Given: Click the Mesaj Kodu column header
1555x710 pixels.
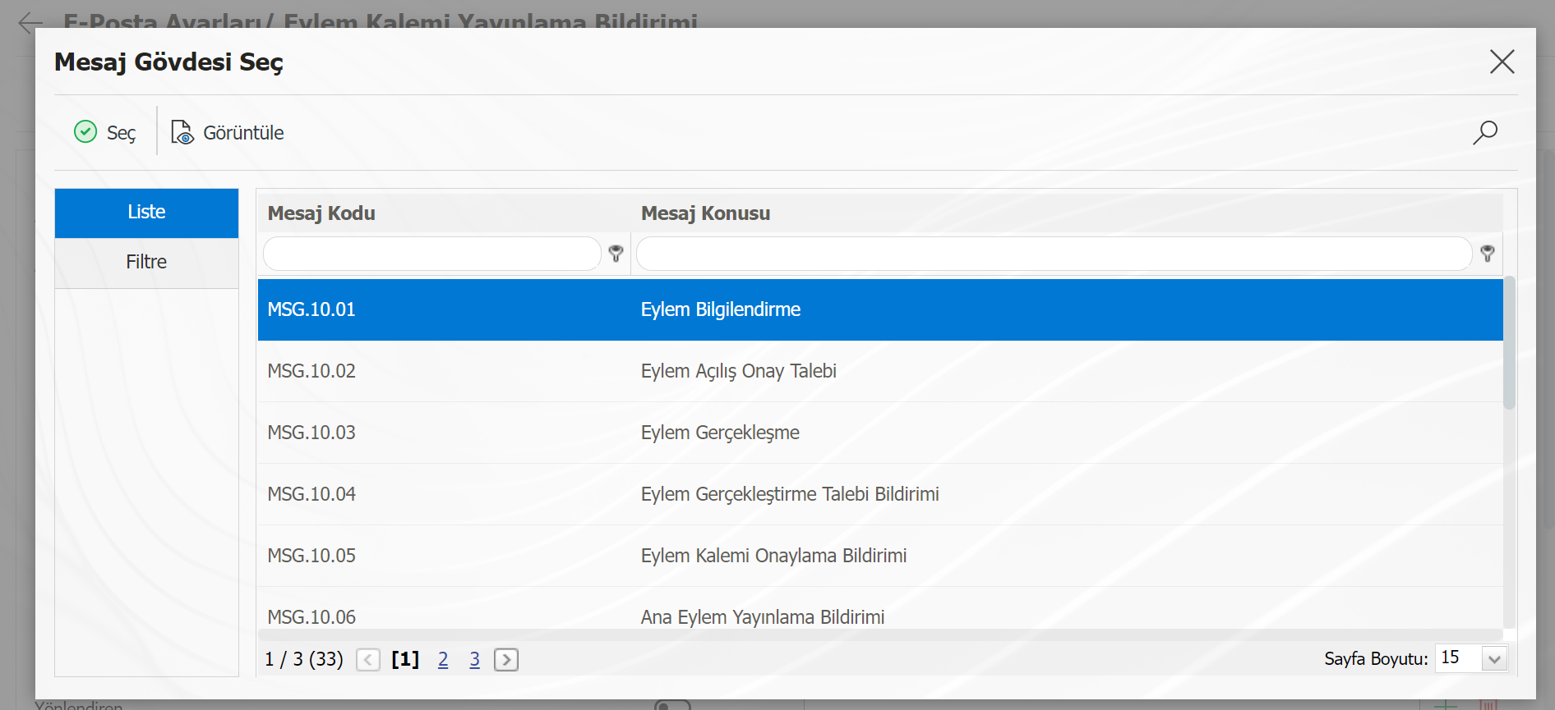Looking at the screenshot, I should click(x=321, y=213).
